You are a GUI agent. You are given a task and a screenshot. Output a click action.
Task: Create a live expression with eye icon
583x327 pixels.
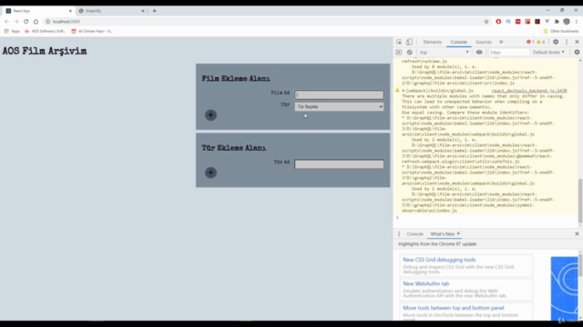click(479, 53)
